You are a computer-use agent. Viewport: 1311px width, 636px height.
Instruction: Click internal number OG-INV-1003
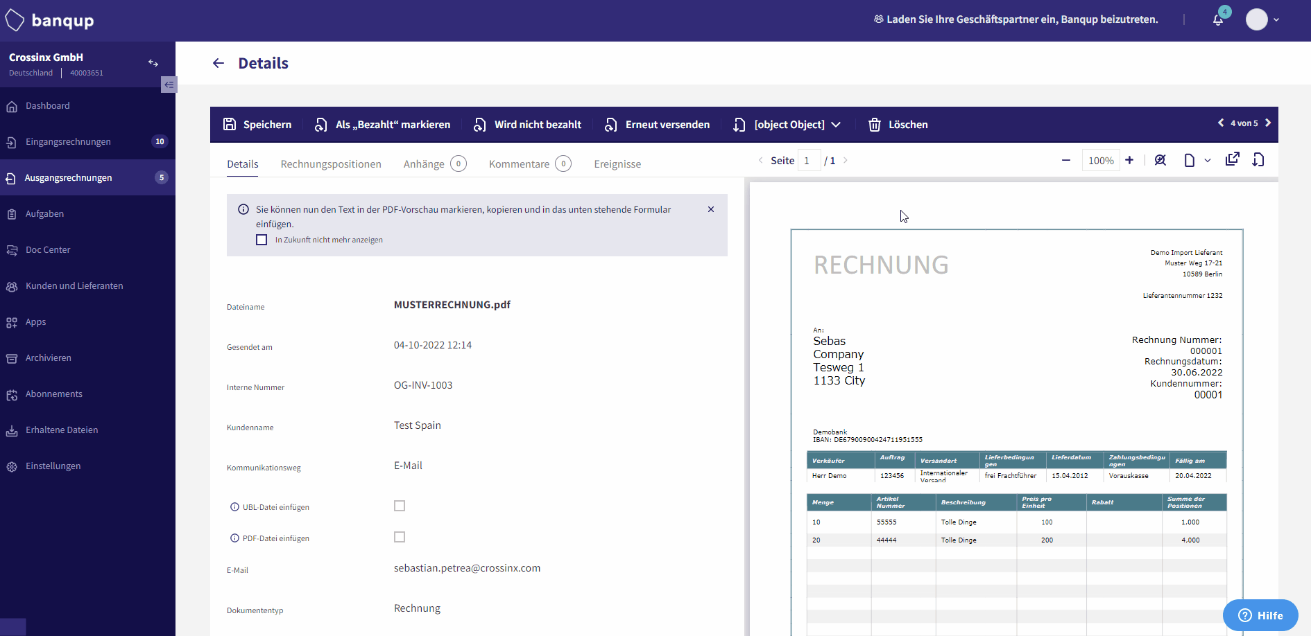(423, 385)
